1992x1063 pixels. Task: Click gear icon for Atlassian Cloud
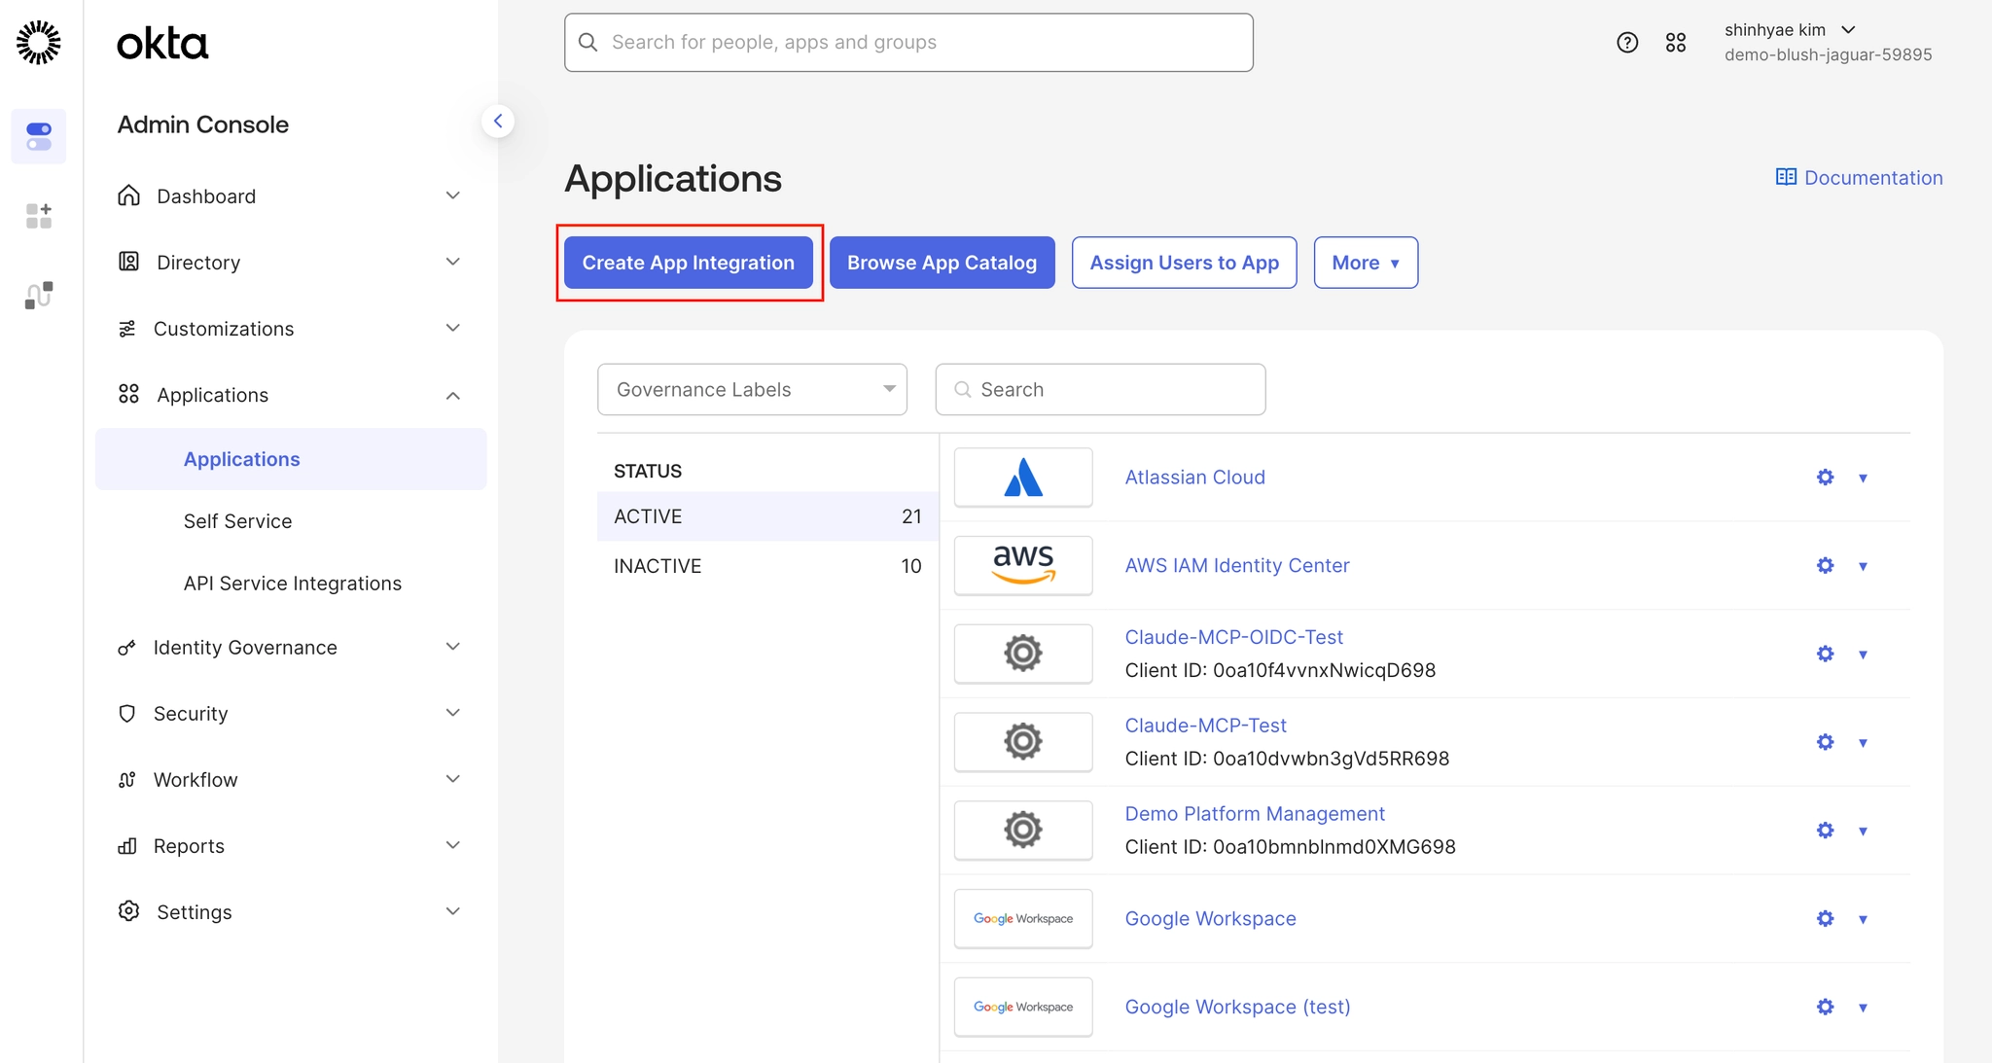pyautogui.click(x=1826, y=478)
